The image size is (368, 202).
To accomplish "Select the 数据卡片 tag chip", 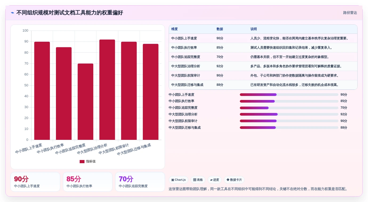I will tap(234, 180).
